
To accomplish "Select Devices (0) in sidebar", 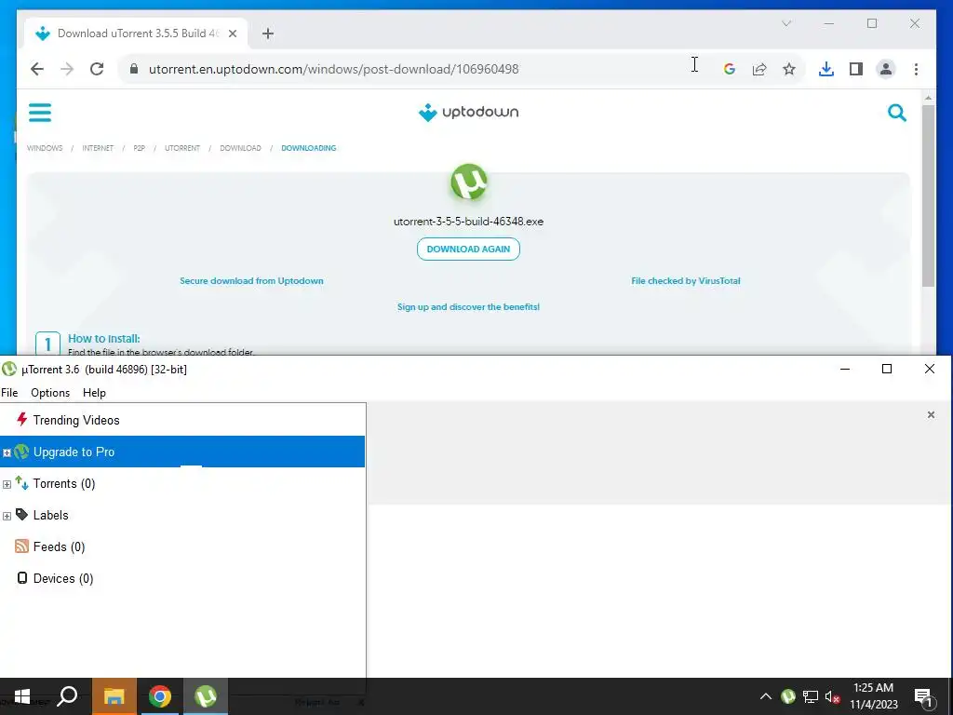I will point(182,578).
